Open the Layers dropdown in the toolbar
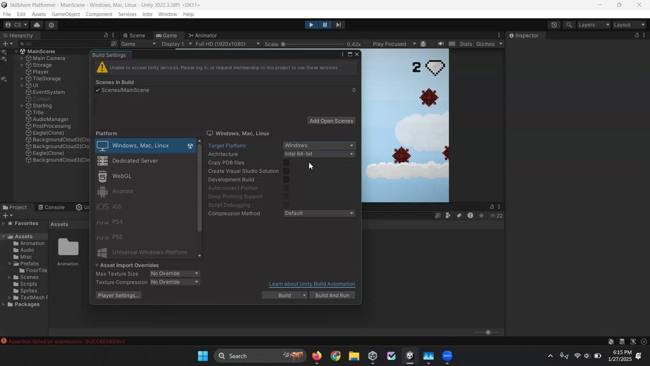 point(594,25)
